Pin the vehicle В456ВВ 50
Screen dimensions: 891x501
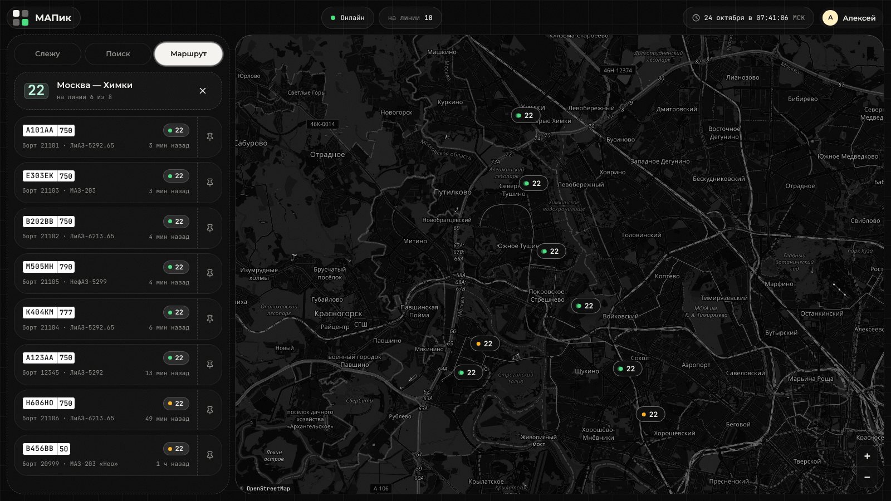(x=210, y=455)
